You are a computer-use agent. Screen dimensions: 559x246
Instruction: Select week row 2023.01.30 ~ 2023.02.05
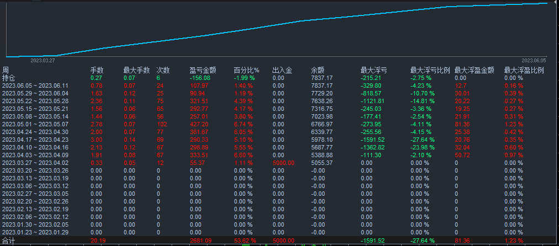click(x=35, y=224)
